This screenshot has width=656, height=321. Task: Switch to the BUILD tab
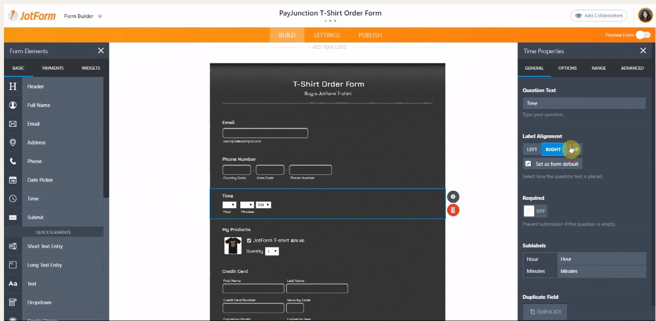click(287, 35)
